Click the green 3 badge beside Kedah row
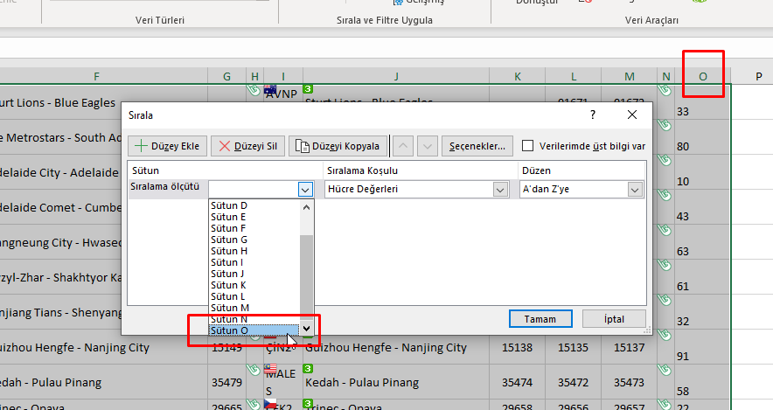This screenshot has height=410, width=773. 308,369
